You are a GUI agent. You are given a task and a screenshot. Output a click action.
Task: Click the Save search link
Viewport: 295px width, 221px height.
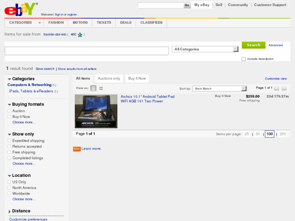(45, 69)
